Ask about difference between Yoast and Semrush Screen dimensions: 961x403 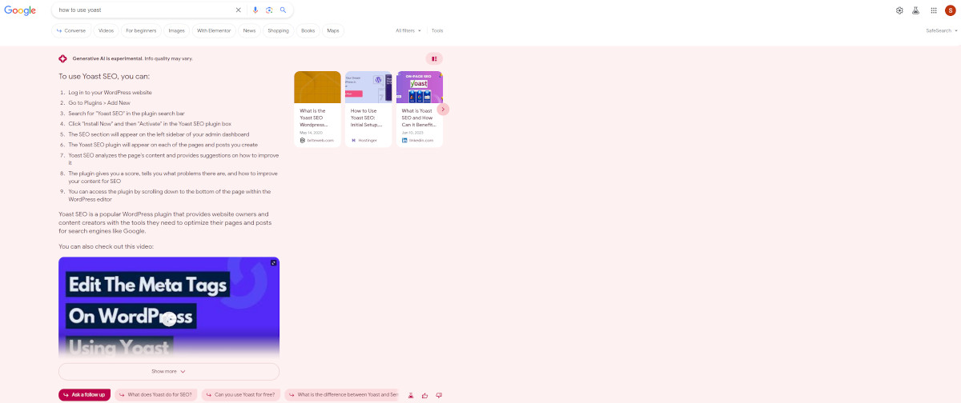point(342,395)
